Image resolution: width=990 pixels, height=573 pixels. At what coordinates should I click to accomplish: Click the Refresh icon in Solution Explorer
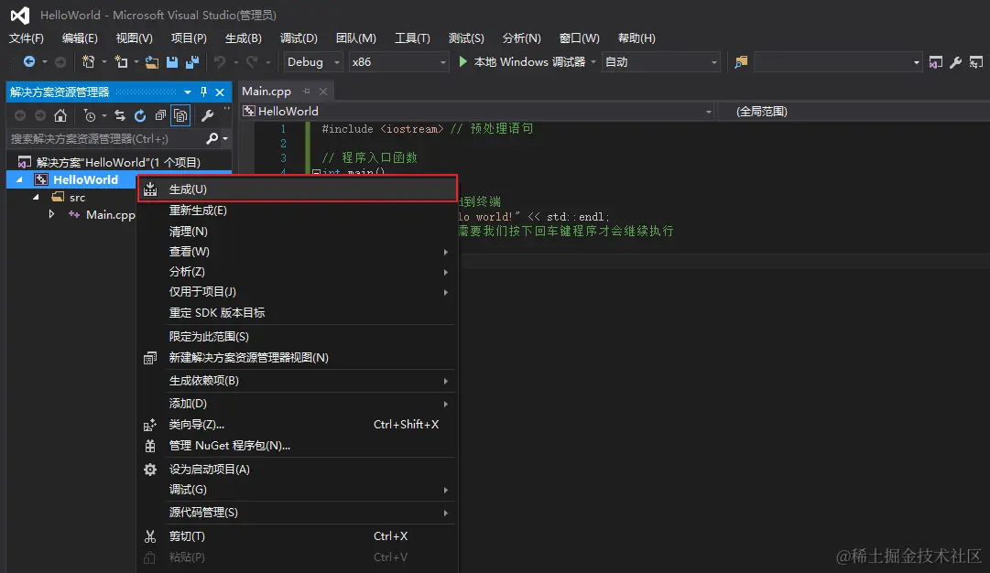[140, 115]
